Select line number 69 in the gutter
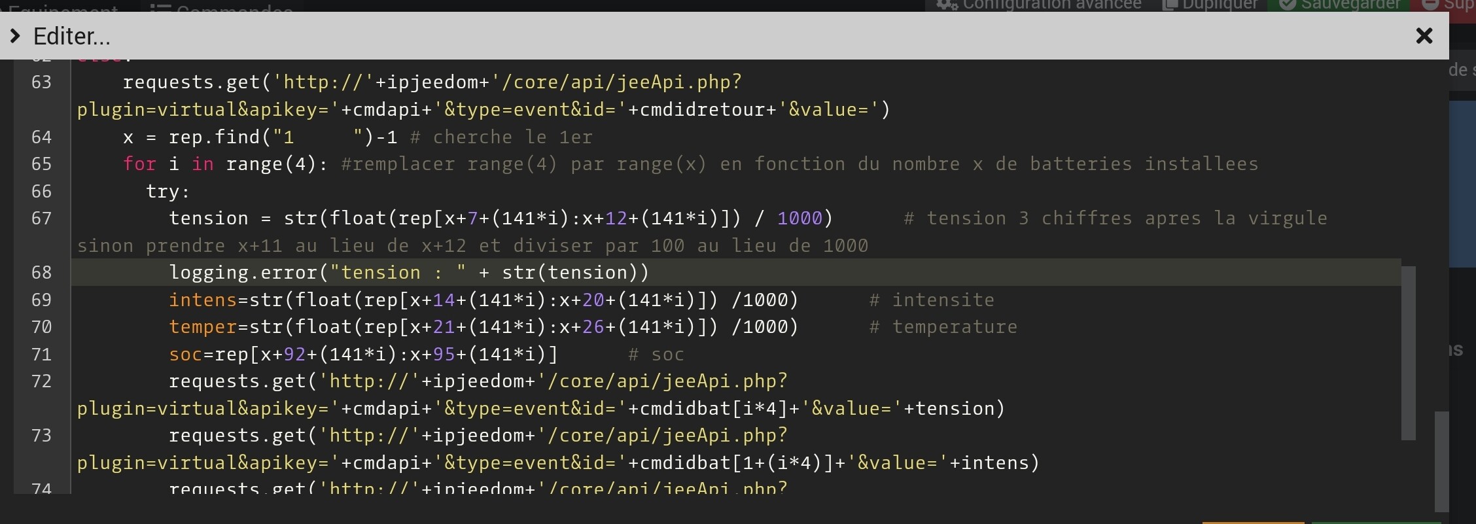The image size is (1476, 524). tap(41, 300)
